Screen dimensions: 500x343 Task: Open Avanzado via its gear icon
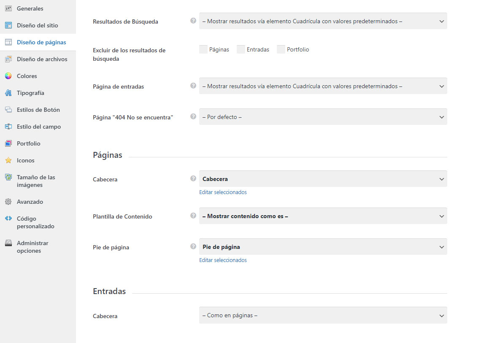pos(8,202)
